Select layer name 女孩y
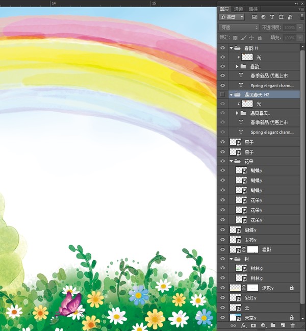This screenshot has height=331, width=306. click(x=250, y=240)
